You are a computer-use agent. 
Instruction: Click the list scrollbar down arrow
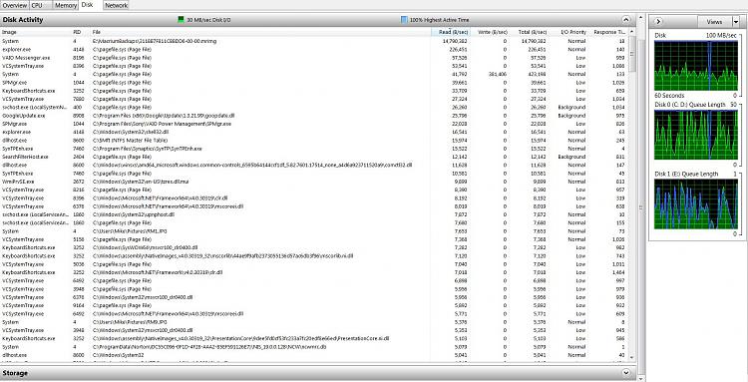[632, 357]
